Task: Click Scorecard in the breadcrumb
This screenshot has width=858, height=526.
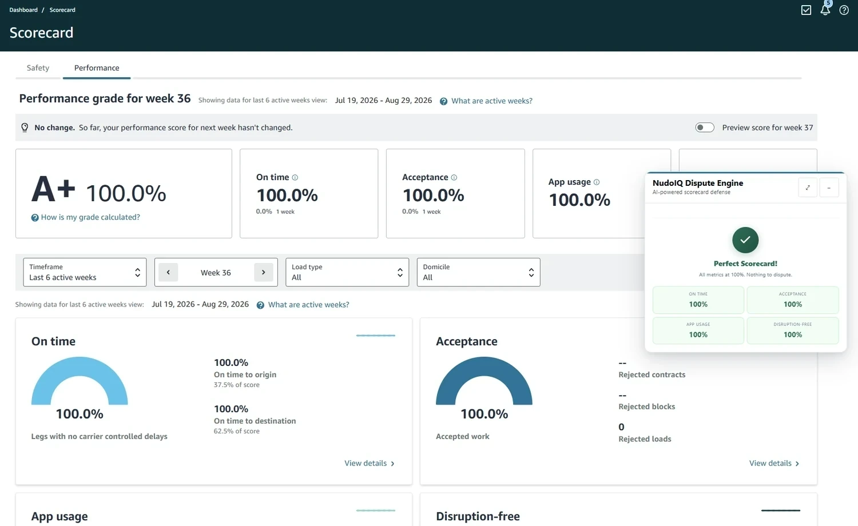Action: click(x=62, y=10)
